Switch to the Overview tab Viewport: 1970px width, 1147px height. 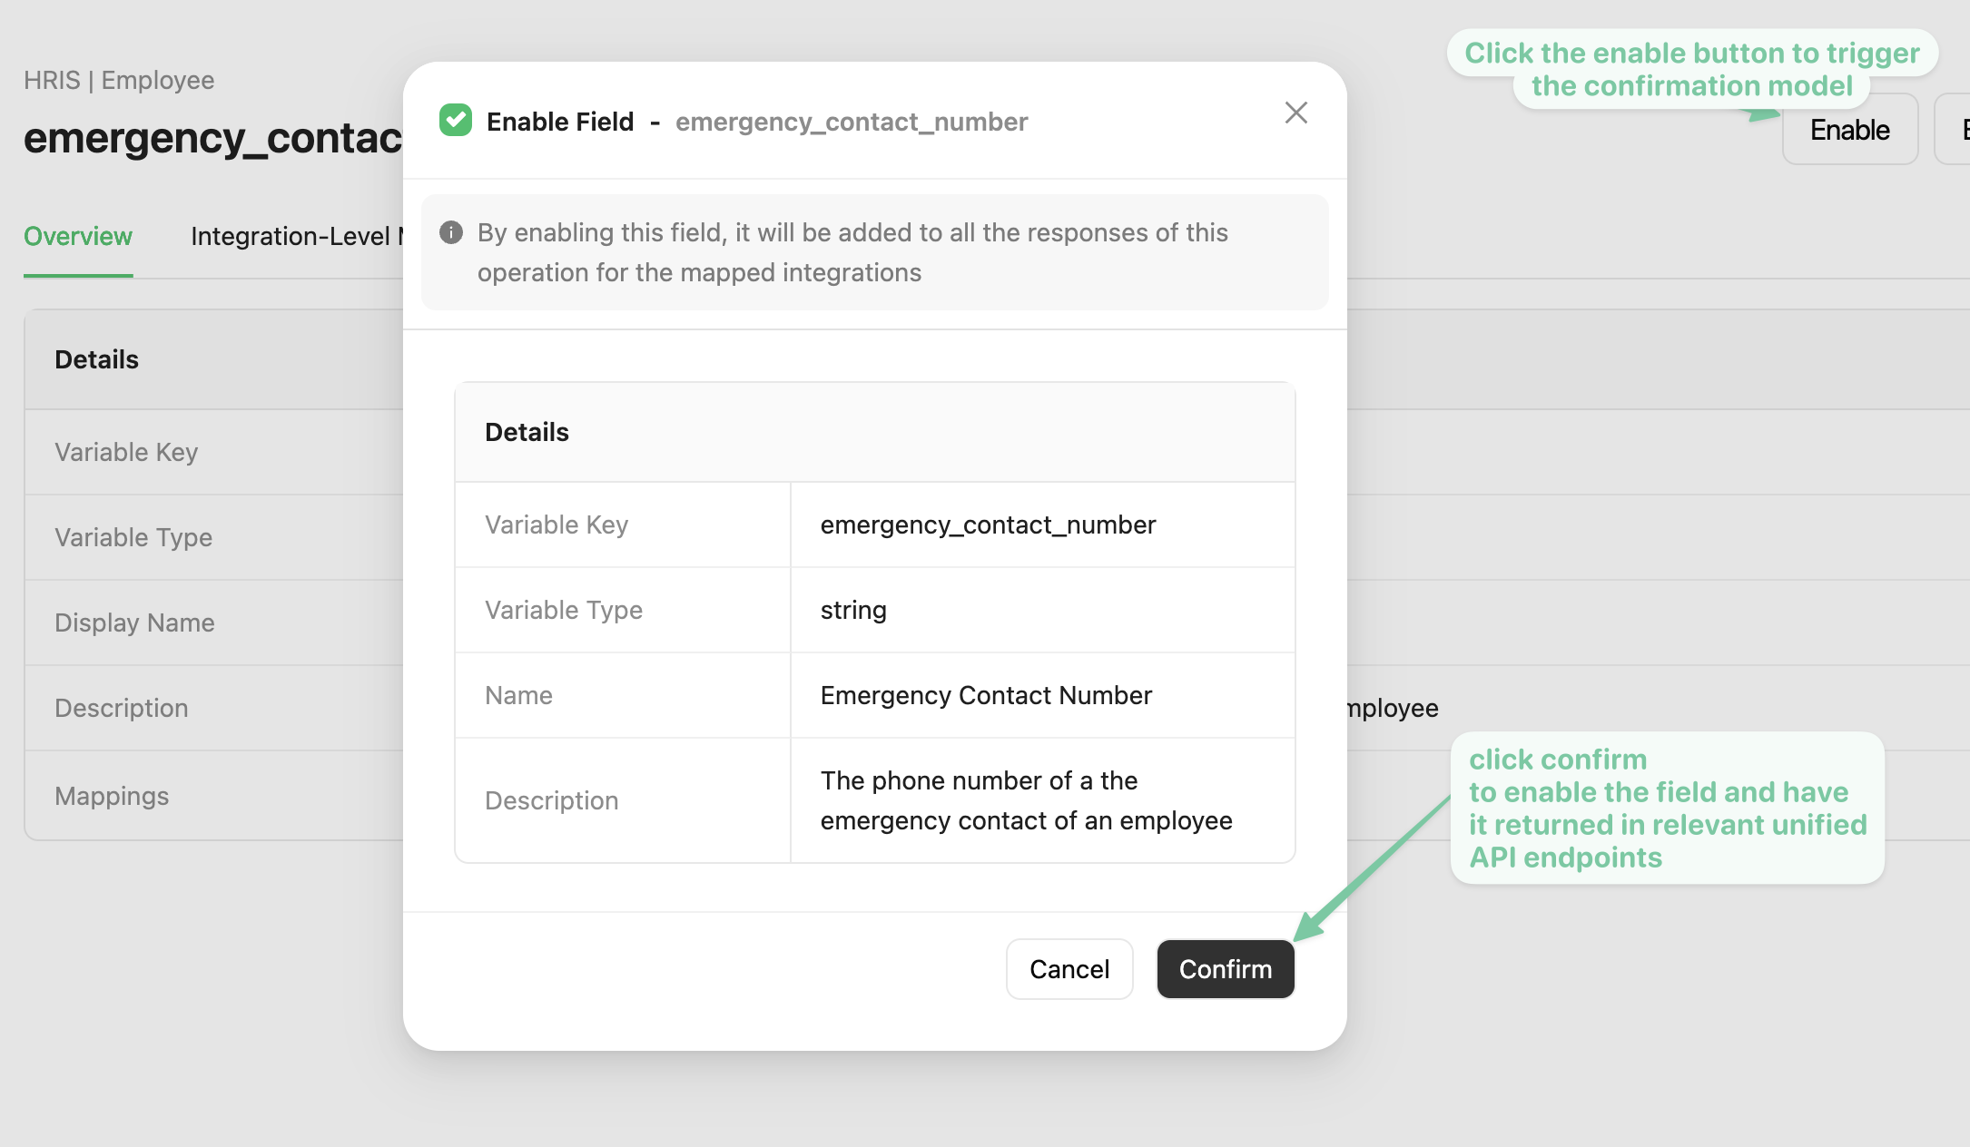[78, 236]
